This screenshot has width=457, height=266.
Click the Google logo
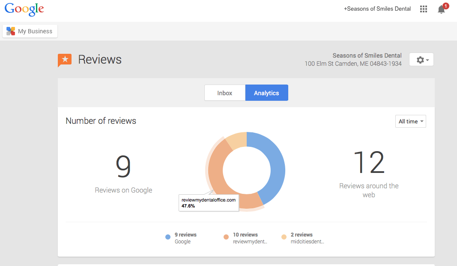tap(24, 9)
